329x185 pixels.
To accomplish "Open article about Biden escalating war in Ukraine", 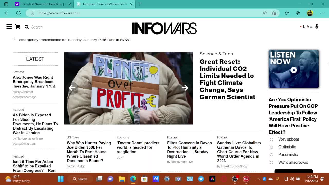I will (x=35, y=124).
